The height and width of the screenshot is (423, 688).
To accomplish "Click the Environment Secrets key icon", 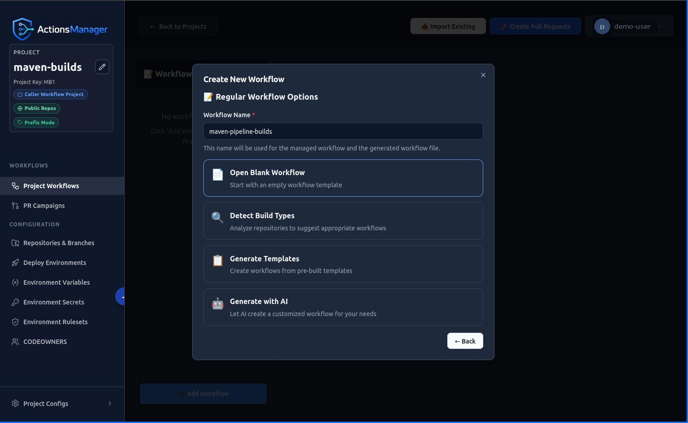I will 15,302.
